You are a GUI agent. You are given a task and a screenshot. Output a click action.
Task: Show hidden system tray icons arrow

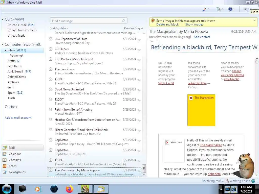pos(221,189)
